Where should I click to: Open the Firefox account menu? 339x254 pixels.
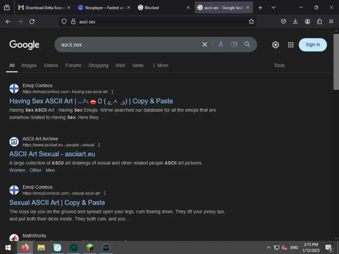click(x=308, y=21)
